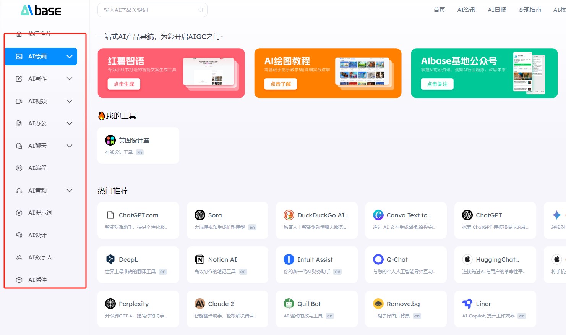The height and width of the screenshot is (335, 566).
Task: Click the Perplexity logo icon
Action: [110, 304]
